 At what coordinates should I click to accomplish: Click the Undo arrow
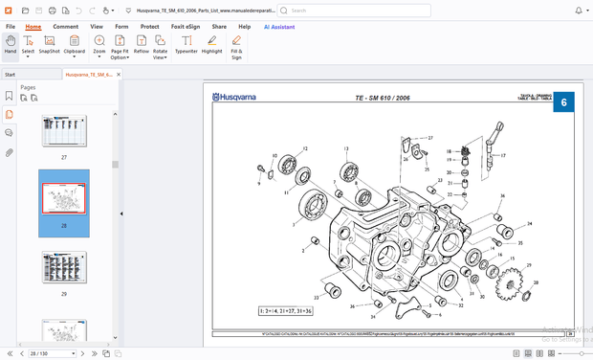click(x=78, y=11)
